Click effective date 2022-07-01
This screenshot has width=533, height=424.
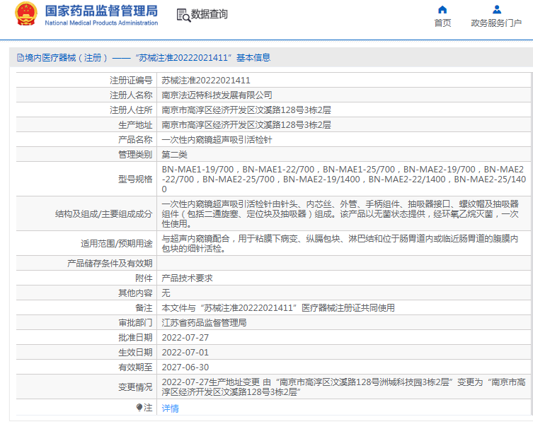185,353
